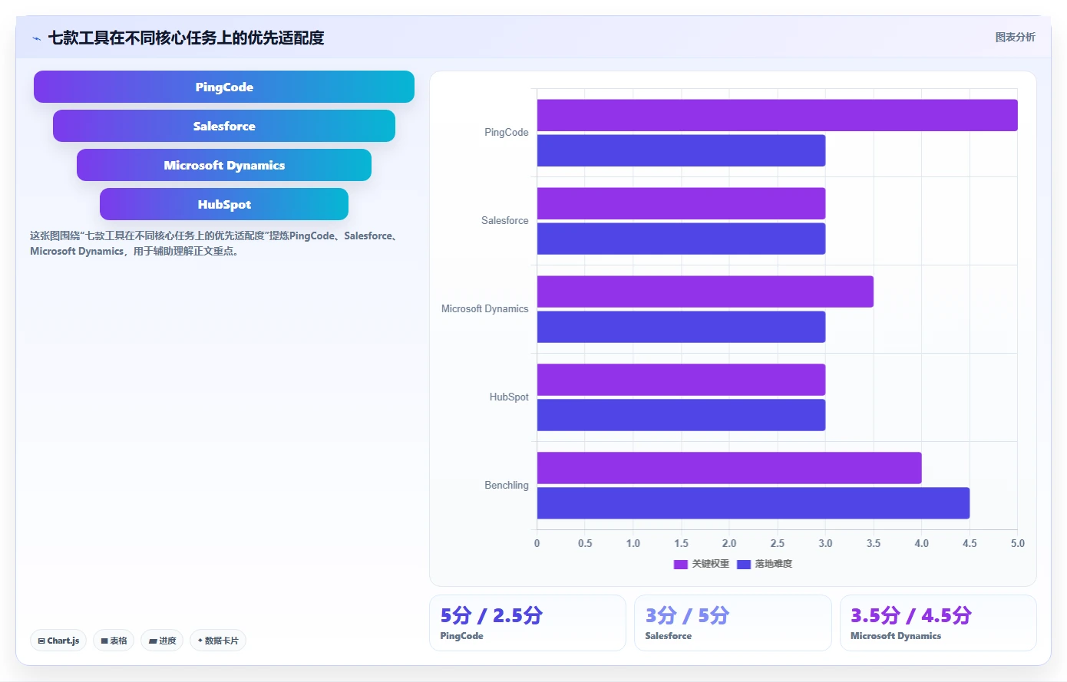Click the 图表分析 label in header
The image size is (1067, 682).
tap(1015, 37)
